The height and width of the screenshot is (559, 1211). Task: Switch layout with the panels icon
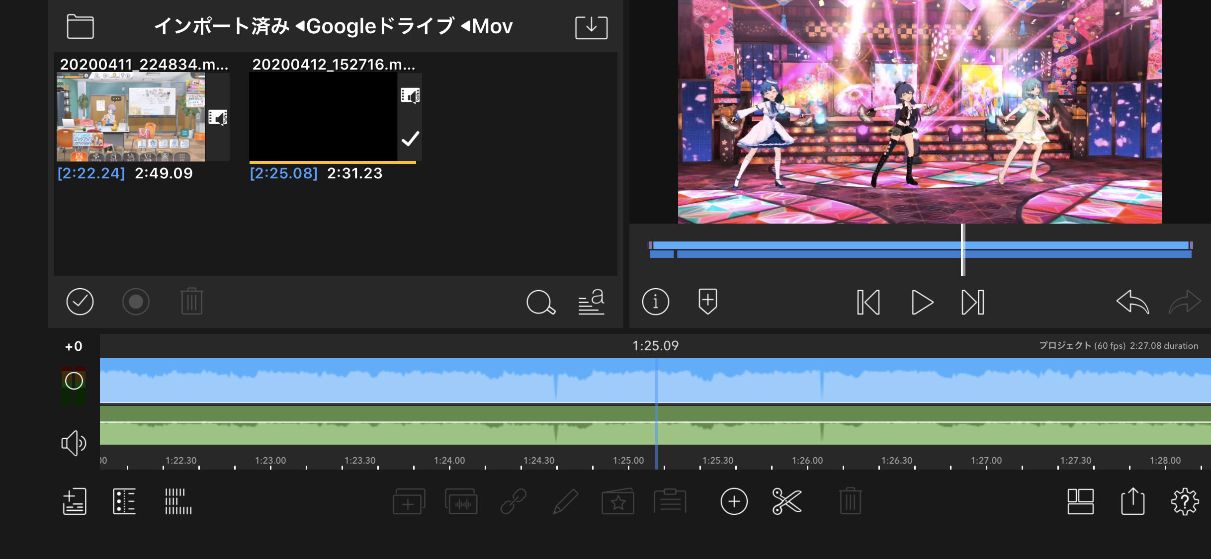[x=1081, y=501]
